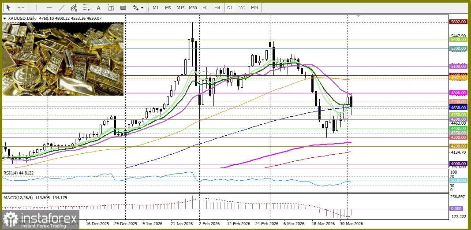
Task: Switch chart to H4 timeframe
Action: pyautogui.click(x=217, y=7)
